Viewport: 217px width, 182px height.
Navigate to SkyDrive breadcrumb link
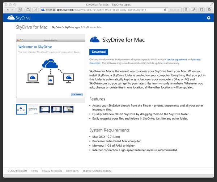pos(56,27)
